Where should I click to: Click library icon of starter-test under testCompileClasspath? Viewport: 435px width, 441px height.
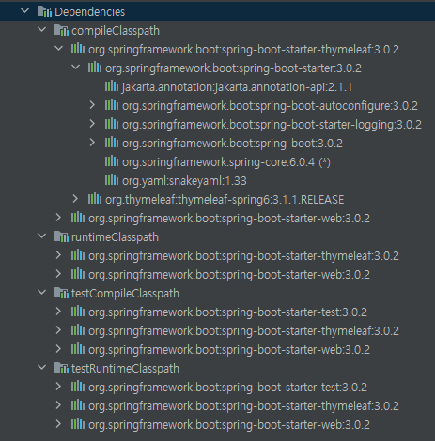(x=78, y=312)
